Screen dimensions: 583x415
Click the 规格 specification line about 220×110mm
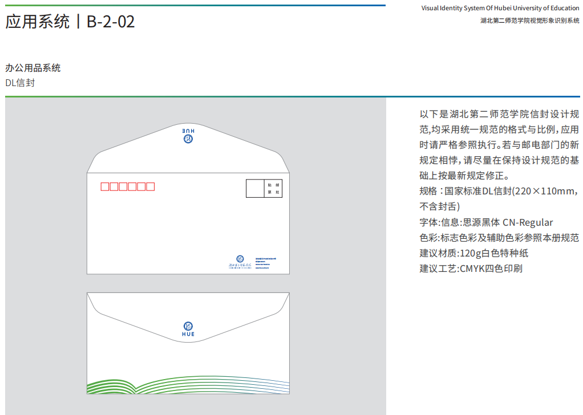499,191
